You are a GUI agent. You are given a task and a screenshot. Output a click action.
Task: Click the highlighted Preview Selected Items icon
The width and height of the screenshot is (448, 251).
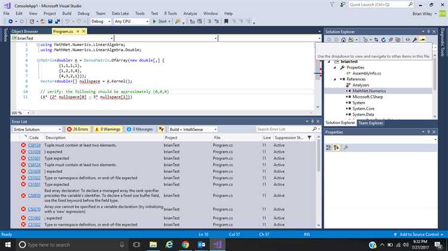click(x=422, y=40)
